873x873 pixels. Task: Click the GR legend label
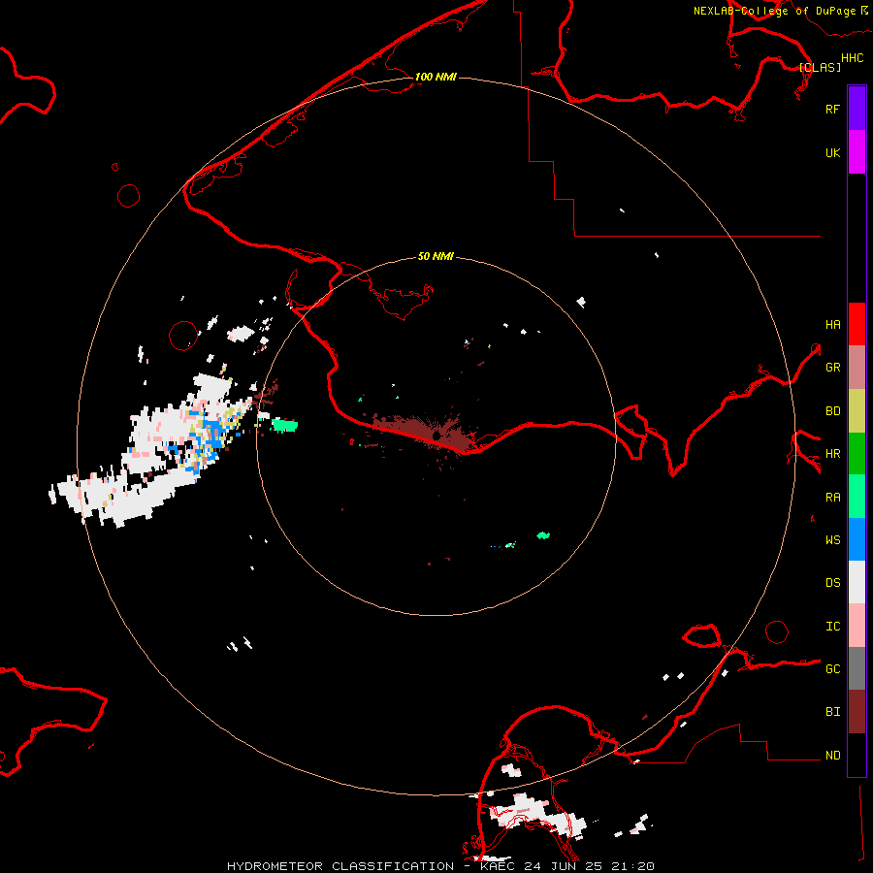(833, 368)
